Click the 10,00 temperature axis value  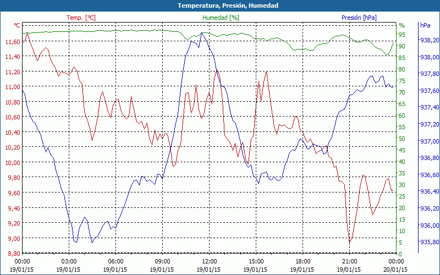pos(13,163)
